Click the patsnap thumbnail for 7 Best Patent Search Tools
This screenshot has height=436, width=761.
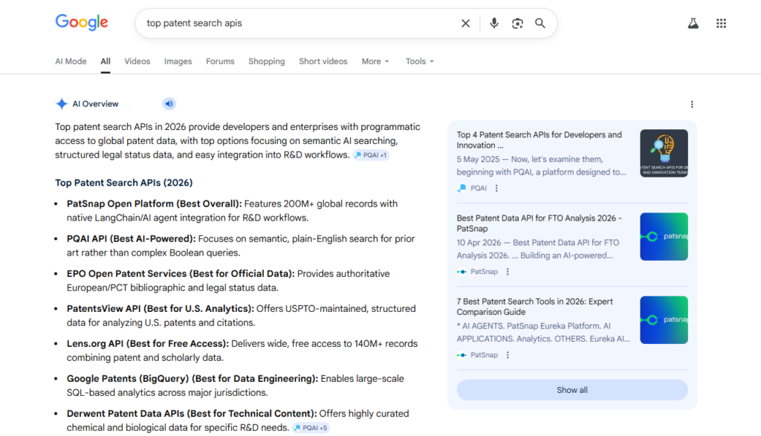664,320
